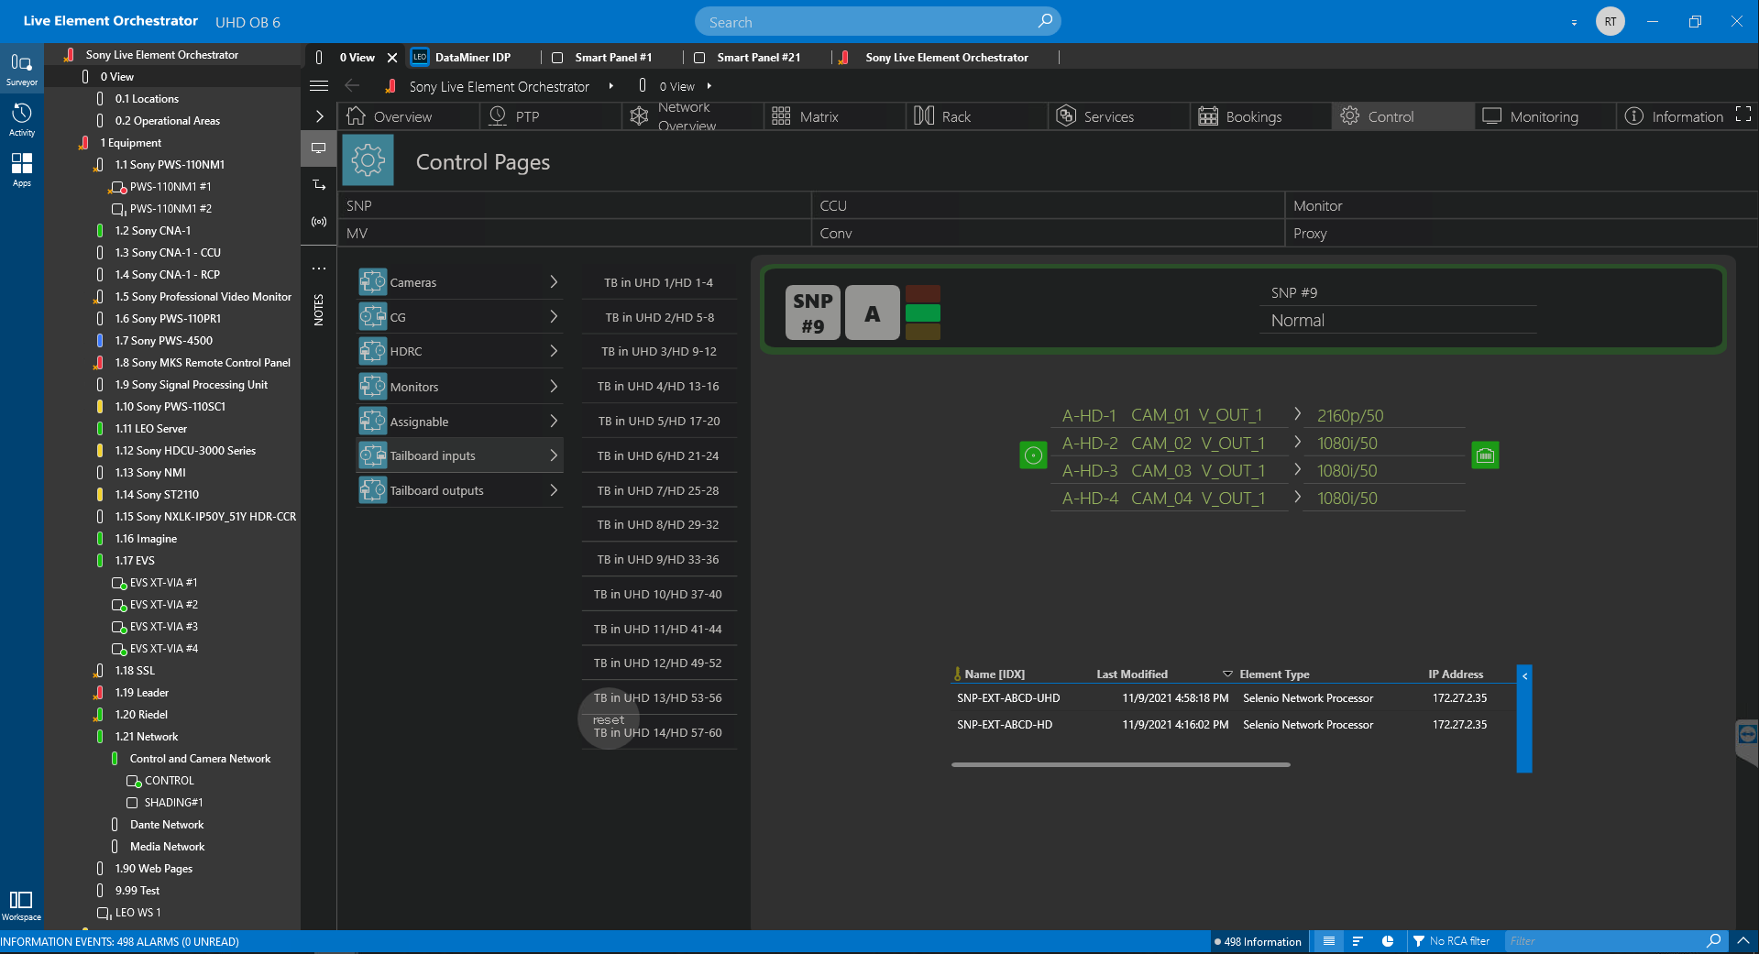Click the green color block
1759x954 pixels.
coord(922,313)
